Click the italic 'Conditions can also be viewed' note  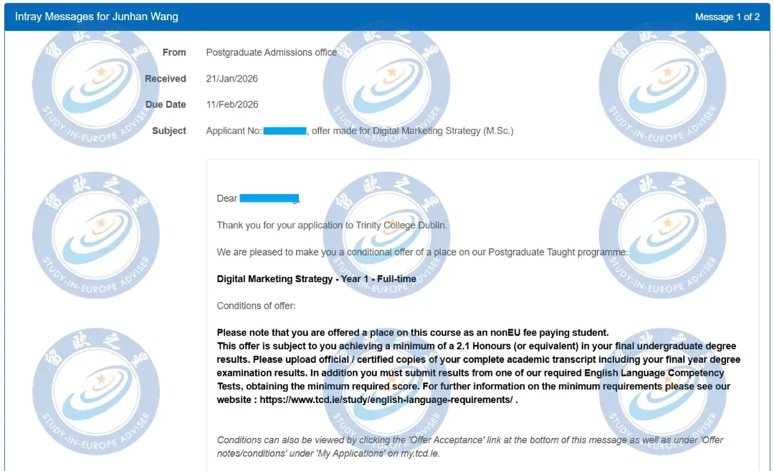coord(470,440)
